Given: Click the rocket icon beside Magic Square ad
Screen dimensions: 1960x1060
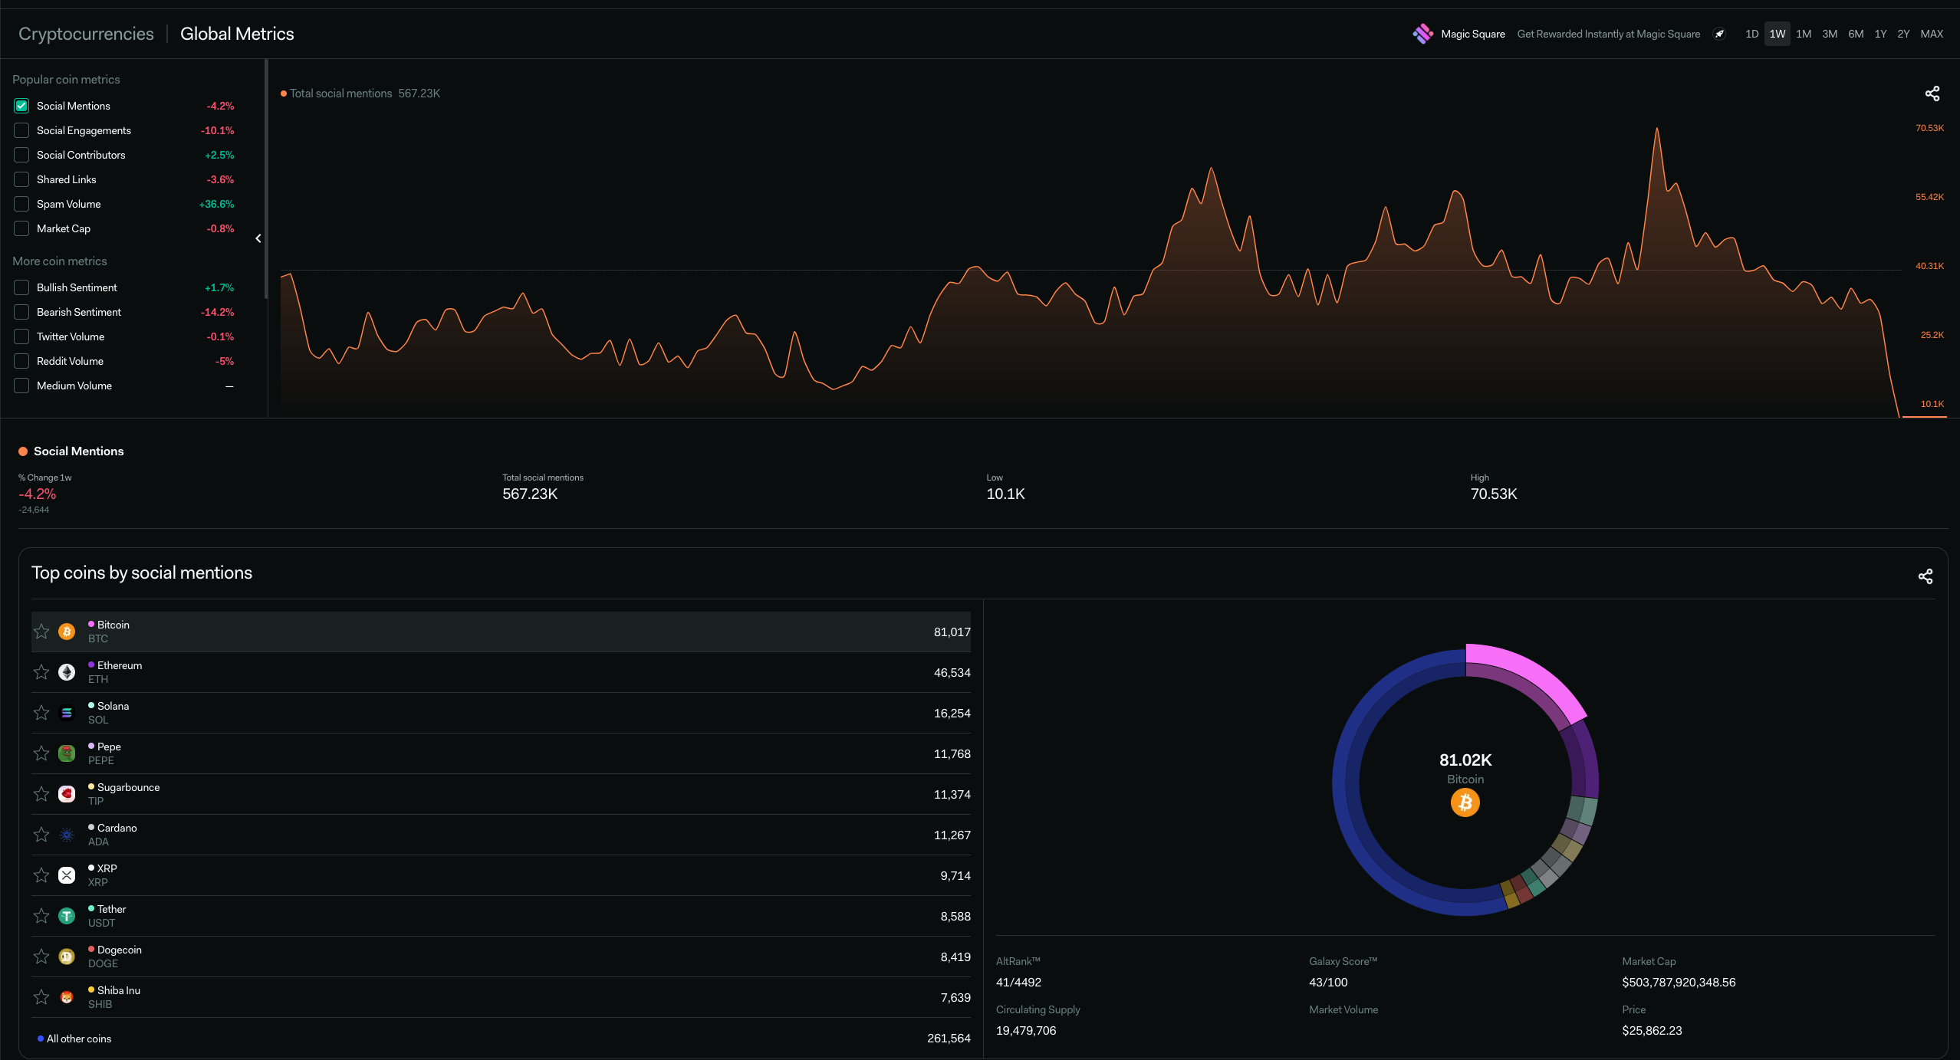Looking at the screenshot, I should [x=1719, y=34].
